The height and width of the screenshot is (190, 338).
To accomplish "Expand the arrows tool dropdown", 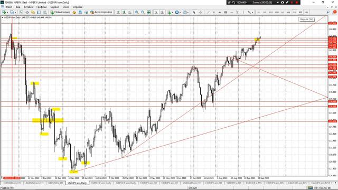I will (252, 12).
